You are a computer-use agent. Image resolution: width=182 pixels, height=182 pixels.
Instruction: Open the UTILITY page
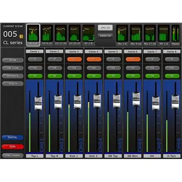(13, 84)
